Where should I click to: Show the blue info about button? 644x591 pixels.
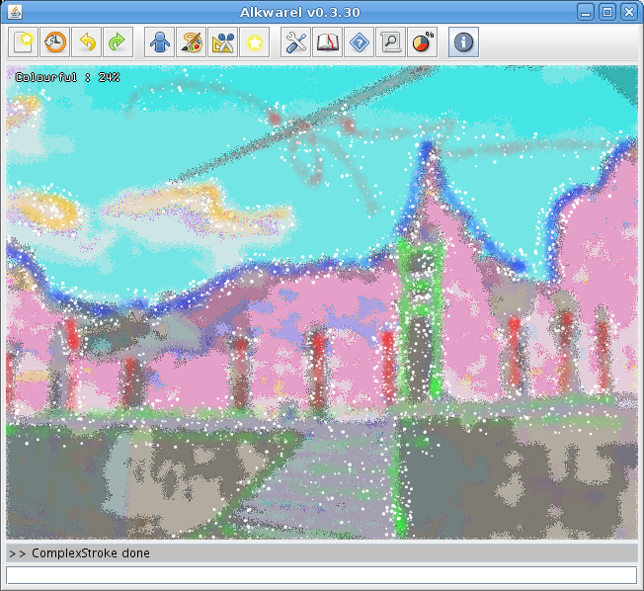coord(464,42)
